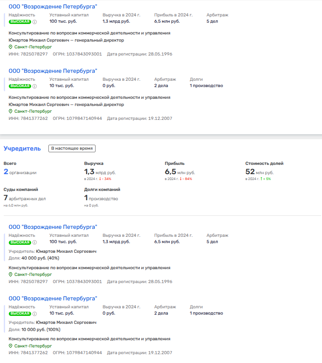
Task: Click Санкт-Петербург pin icon in 100% share card
Action: (x=11, y=346)
